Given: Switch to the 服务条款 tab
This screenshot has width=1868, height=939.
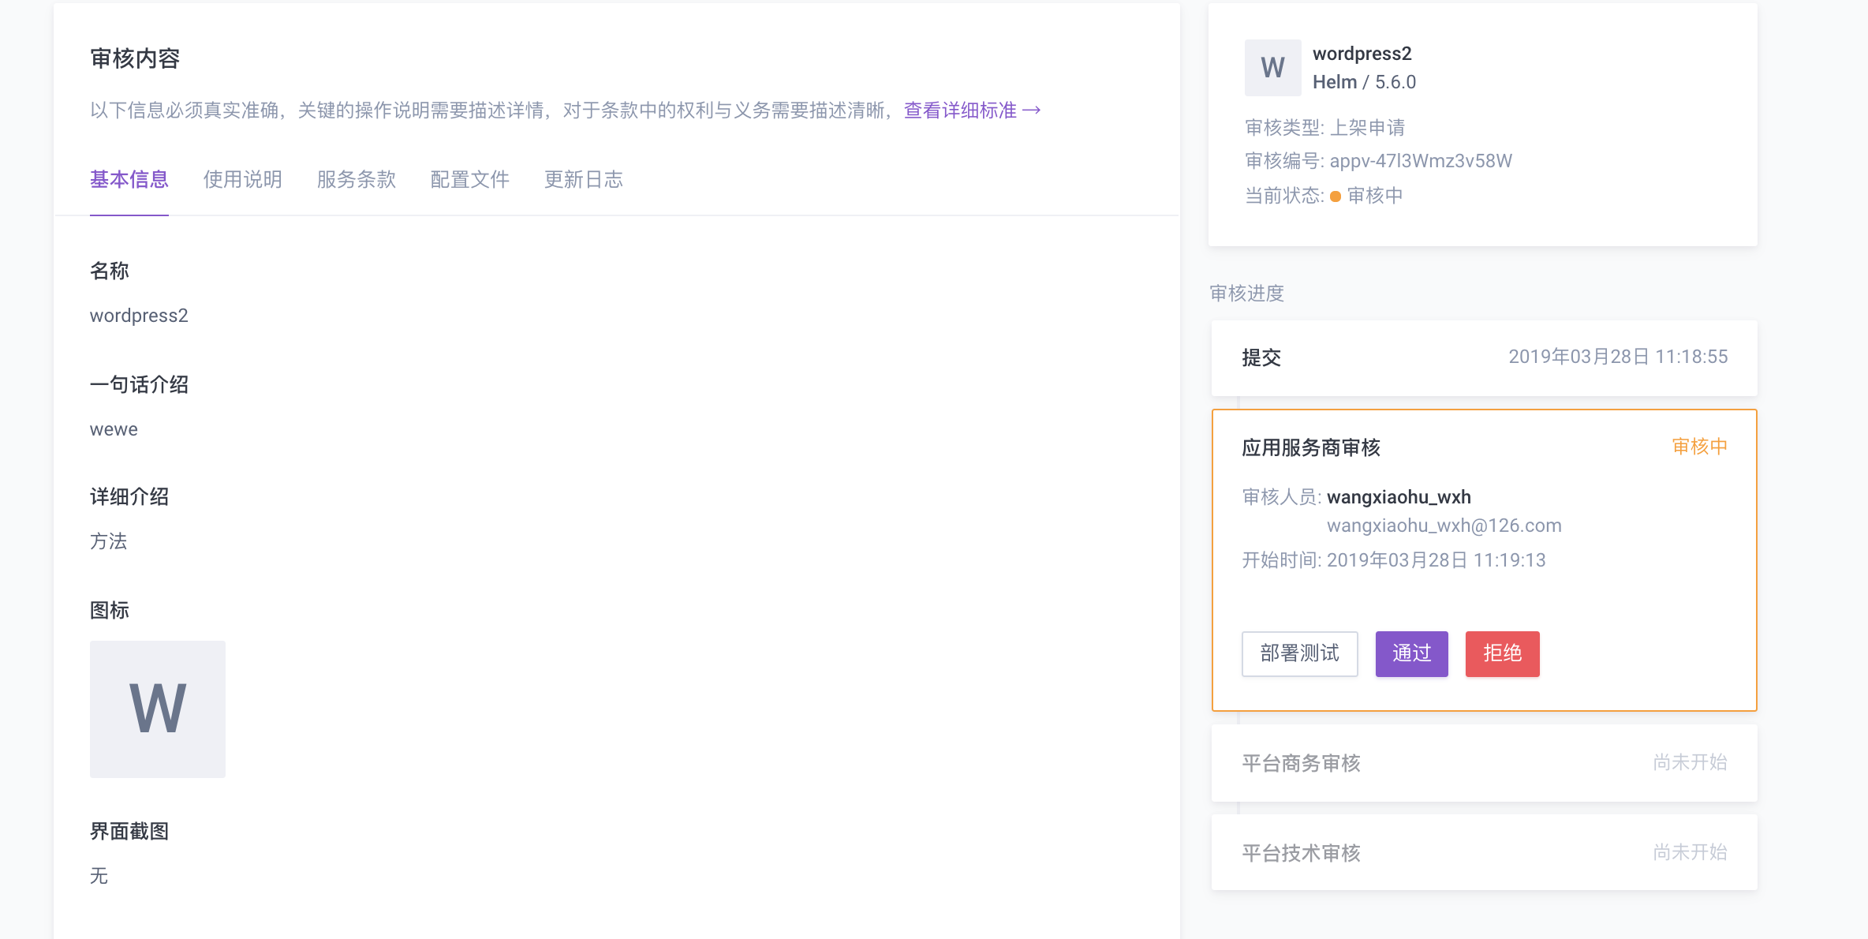Looking at the screenshot, I should pyautogui.click(x=357, y=180).
